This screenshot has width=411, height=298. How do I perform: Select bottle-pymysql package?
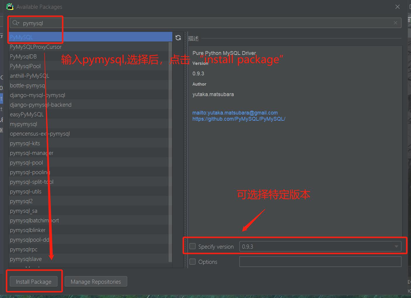pos(89,85)
